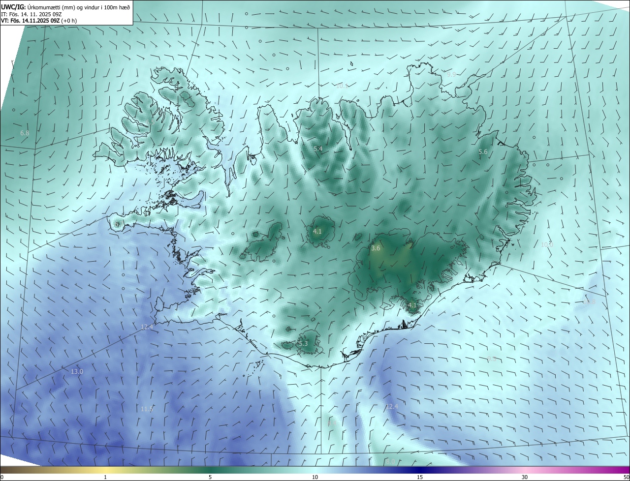Viewport: 630px width, 481px height.
Task: Click the colorbar tick label 0
Action: pyautogui.click(x=2, y=477)
